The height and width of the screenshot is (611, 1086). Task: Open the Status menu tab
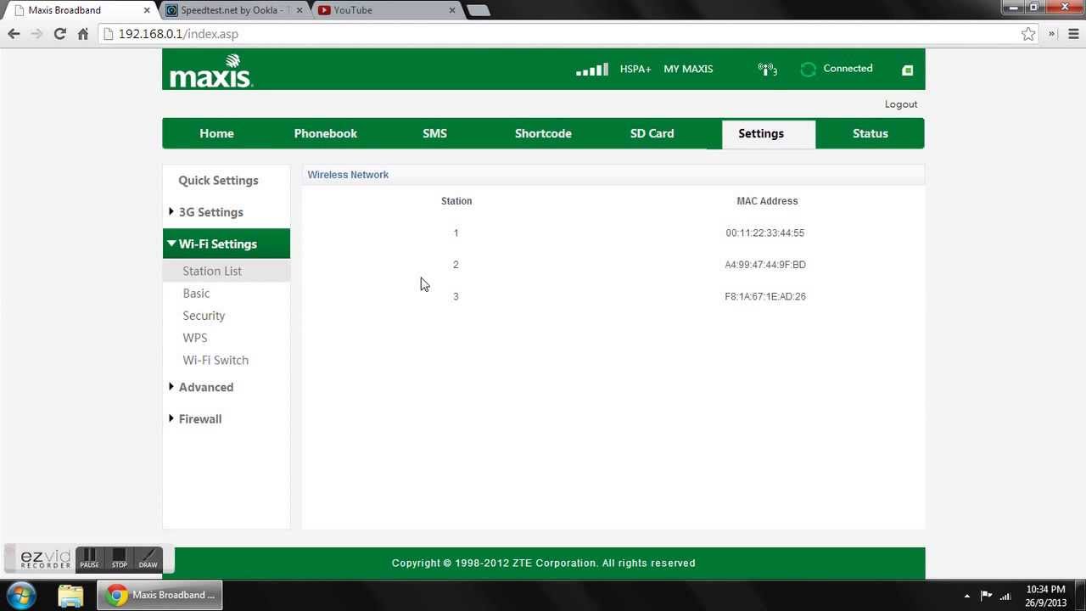(870, 133)
